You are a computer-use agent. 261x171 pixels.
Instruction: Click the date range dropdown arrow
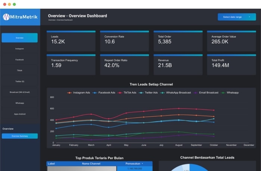pos(249,17)
